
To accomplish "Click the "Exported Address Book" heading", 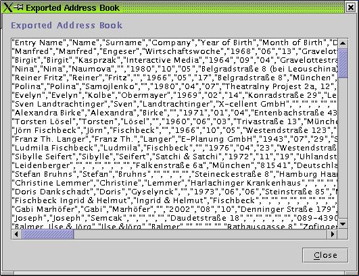I will pos(67,26).
